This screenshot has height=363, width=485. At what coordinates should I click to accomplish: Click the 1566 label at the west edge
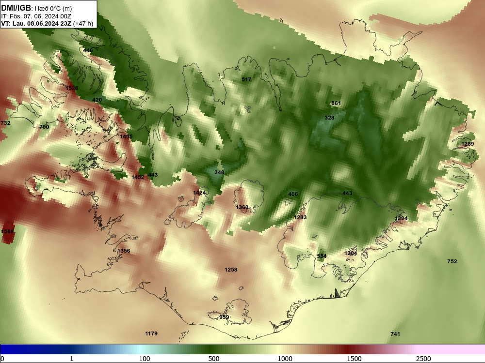(7, 231)
